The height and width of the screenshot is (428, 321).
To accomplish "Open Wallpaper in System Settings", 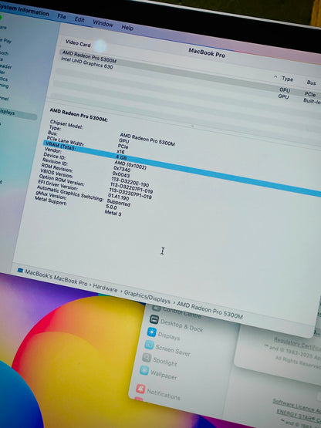I will 158,373.
